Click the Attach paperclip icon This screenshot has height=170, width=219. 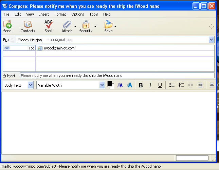point(67,24)
